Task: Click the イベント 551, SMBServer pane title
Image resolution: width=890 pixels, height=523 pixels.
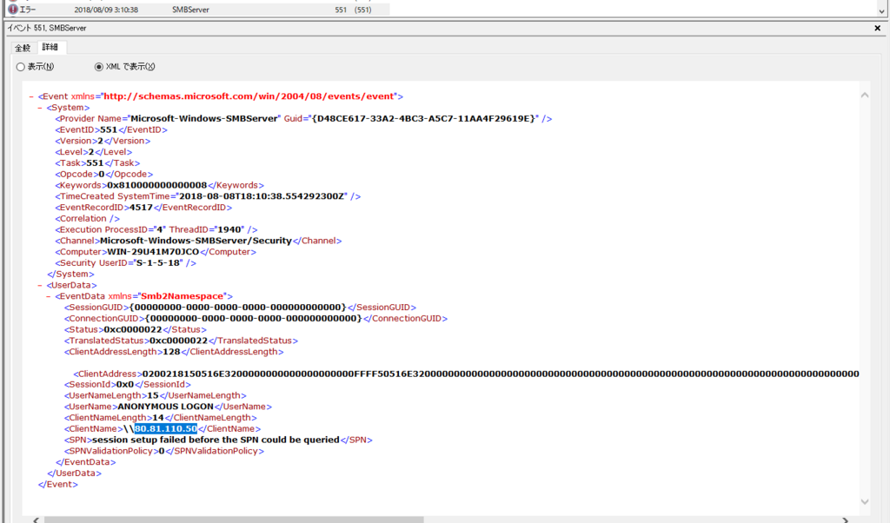Action: coord(47,28)
